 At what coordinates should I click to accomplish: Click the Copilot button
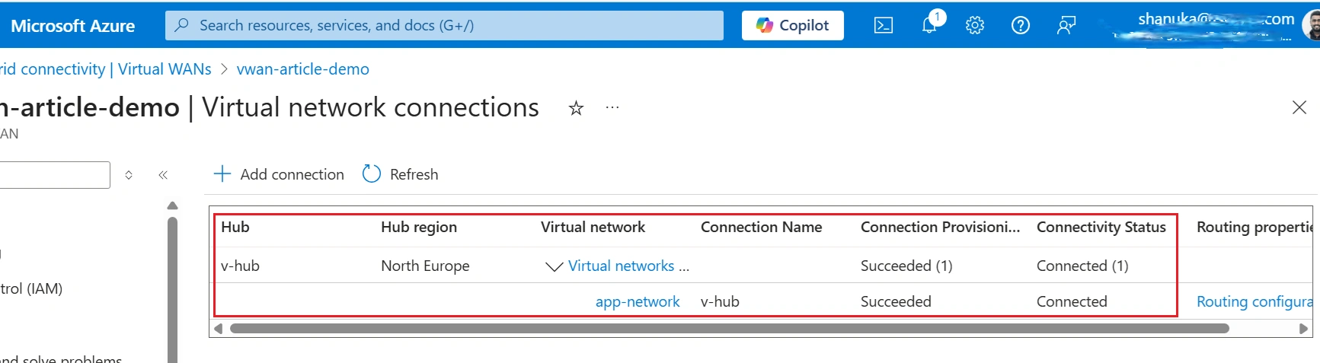pos(793,25)
